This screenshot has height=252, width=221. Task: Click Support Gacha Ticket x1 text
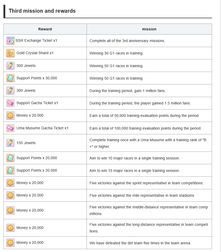(37, 103)
